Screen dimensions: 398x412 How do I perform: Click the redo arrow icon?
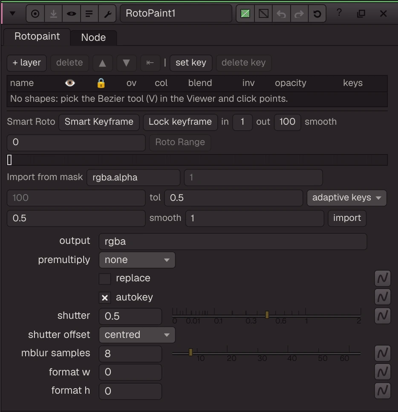(x=299, y=13)
